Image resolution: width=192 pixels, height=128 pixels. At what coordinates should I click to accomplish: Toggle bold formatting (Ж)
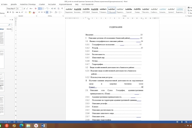(8, 12)
